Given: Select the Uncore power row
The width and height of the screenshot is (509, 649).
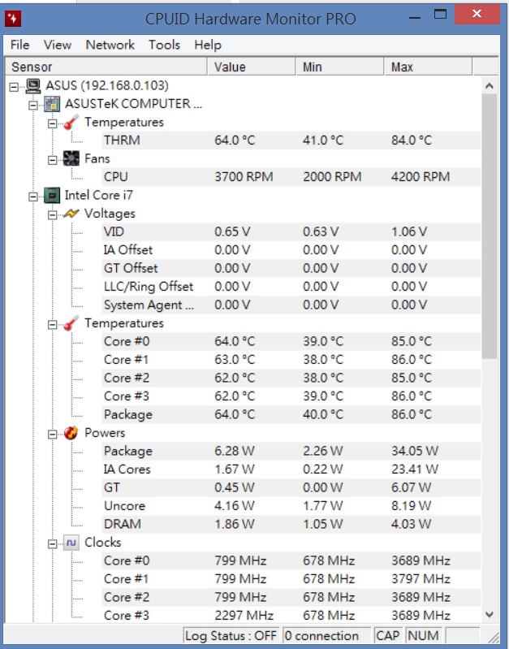Looking at the screenshot, I should 291,506.
